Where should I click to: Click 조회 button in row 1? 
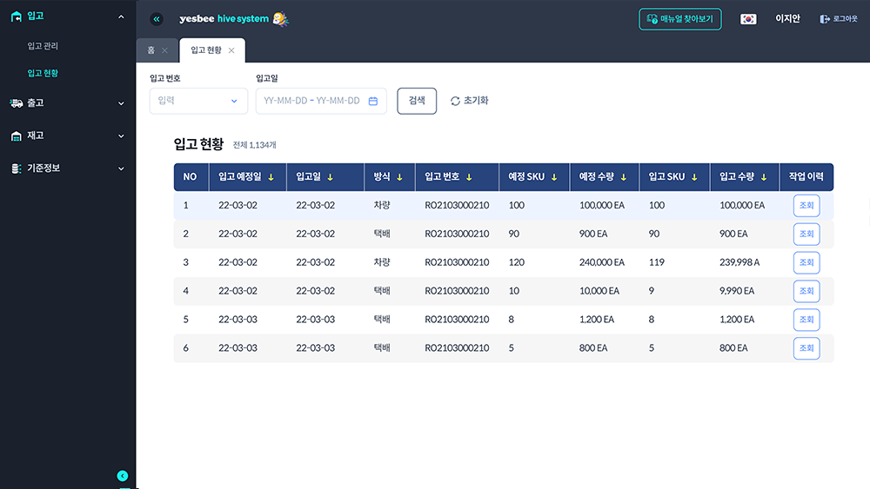(x=806, y=206)
